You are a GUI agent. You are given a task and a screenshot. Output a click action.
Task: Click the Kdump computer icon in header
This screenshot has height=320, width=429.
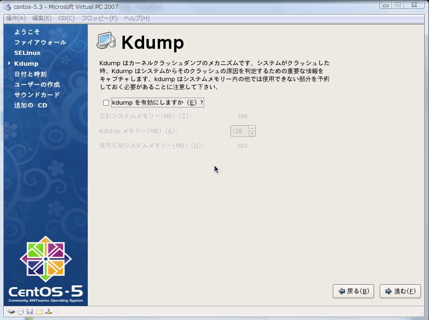106,41
